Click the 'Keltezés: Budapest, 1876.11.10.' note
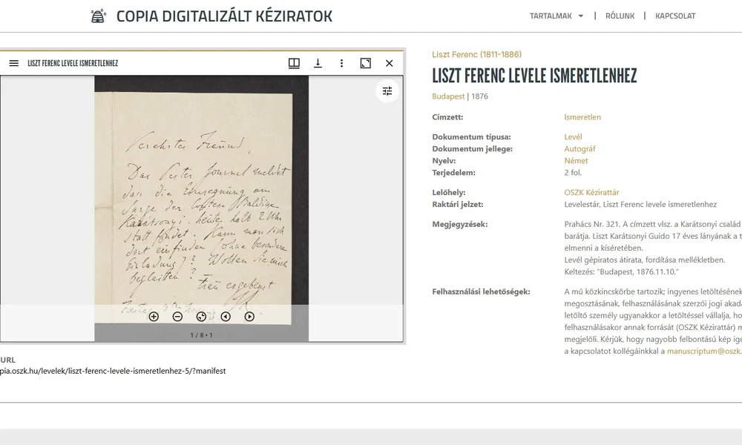This screenshot has height=445, width=742. tap(621, 272)
